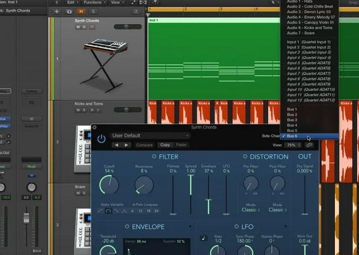Screen dimensions: 359x255
Task: Click the Read automation button
Action: [31, 166]
